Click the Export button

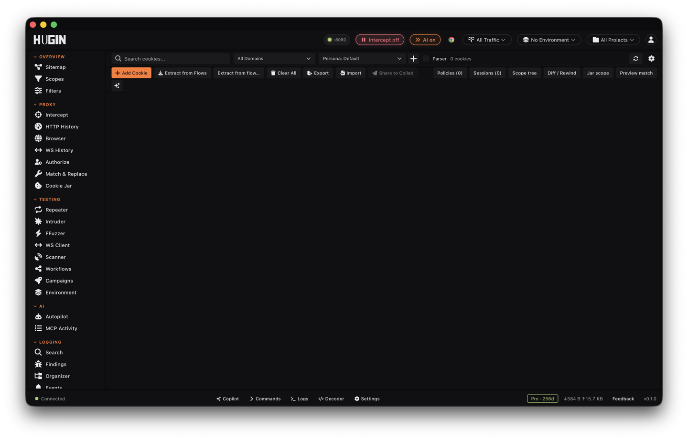tap(318, 73)
